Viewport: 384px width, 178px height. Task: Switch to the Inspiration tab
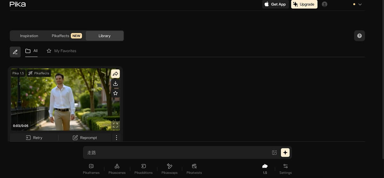pos(29,36)
